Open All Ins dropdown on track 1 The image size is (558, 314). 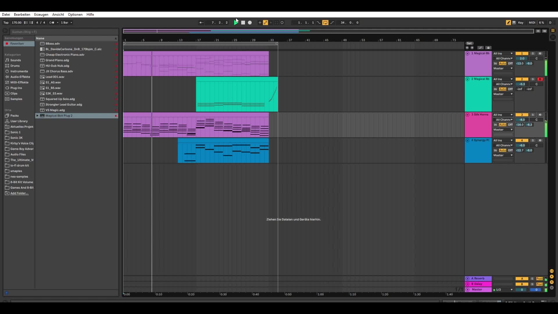tap(503, 53)
